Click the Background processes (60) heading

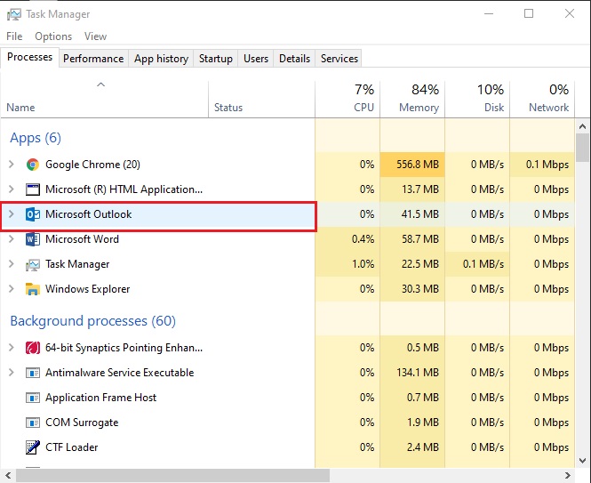point(92,321)
